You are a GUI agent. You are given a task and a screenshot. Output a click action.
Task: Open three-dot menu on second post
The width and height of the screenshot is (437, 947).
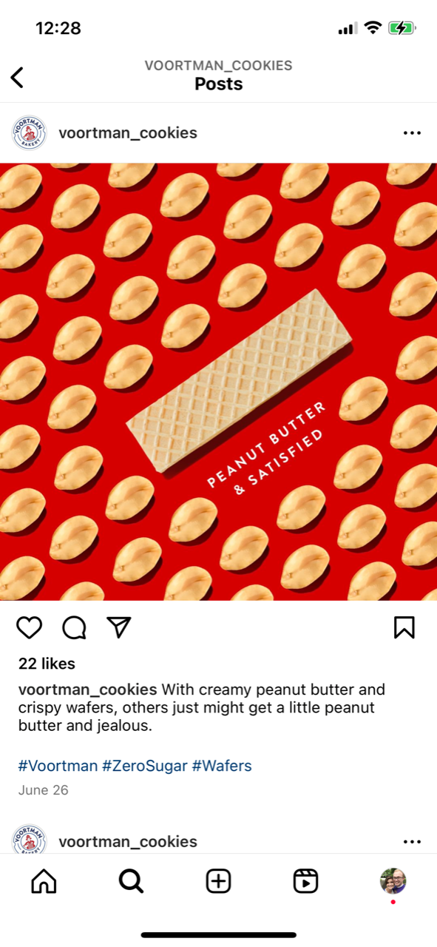tap(412, 842)
